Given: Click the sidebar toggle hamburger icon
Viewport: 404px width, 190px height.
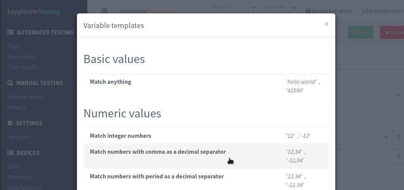Looking at the screenshot, I should click(x=104, y=11).
